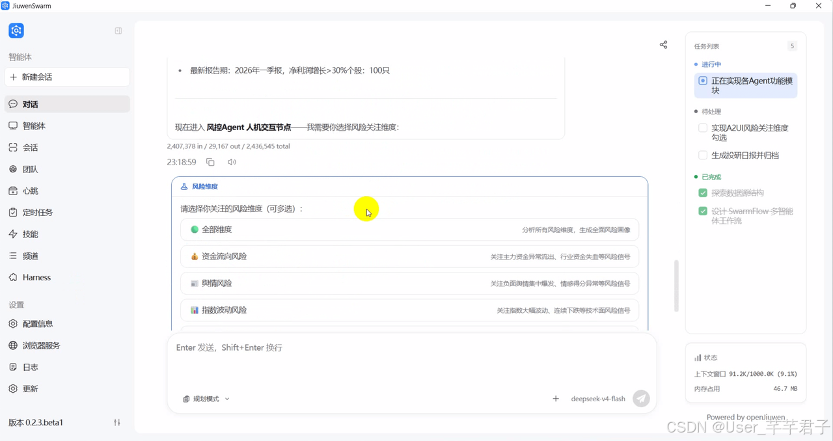Start a new chat with 新建会话

coord(67,77)
